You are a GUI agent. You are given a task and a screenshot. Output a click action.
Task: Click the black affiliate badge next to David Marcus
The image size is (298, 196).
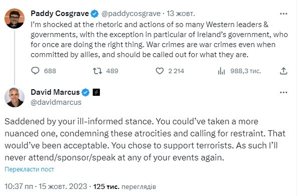pyautogui.click(x=96, y=92)
